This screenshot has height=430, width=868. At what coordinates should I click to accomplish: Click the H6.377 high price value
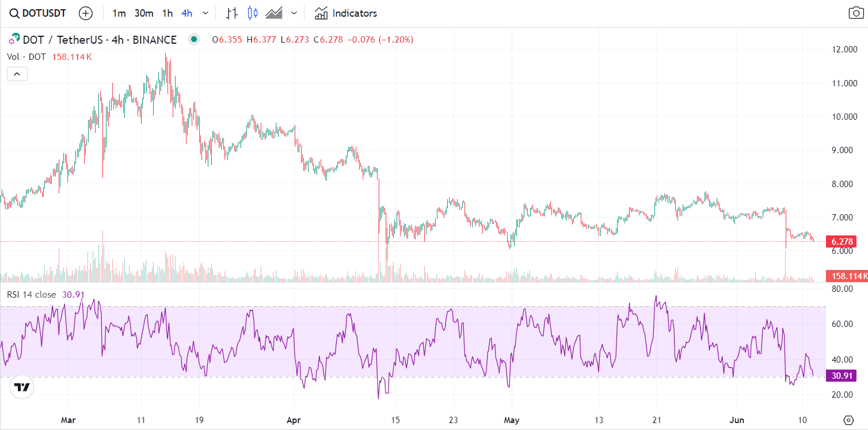[x=261, y=40]
